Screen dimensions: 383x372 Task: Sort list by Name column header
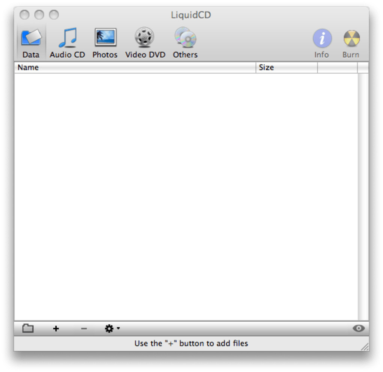pyautogui.click(x=135, y=68)
